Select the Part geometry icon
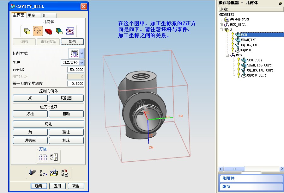 coord(27,31)
